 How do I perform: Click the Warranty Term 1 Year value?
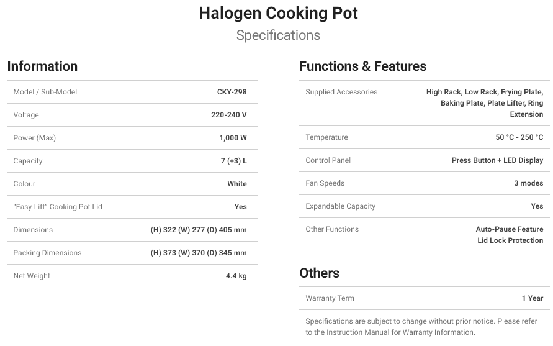pyautogui.click(x=533, y=298)
